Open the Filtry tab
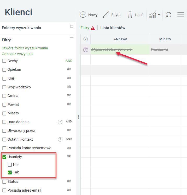 coord(85,28)
